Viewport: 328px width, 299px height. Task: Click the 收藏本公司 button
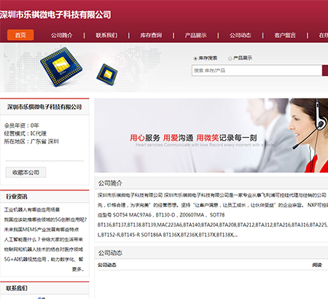pos(26,172)
